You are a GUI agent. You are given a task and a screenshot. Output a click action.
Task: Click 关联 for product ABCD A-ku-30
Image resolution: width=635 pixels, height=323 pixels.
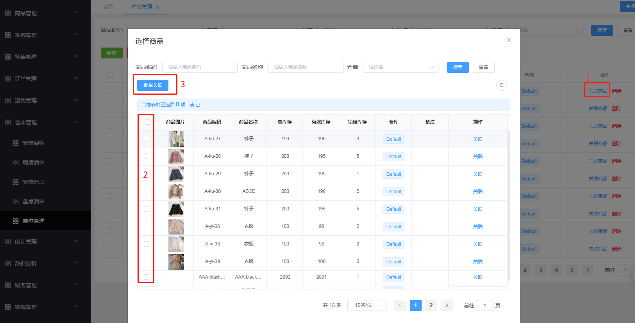click(x=478, y=192)
